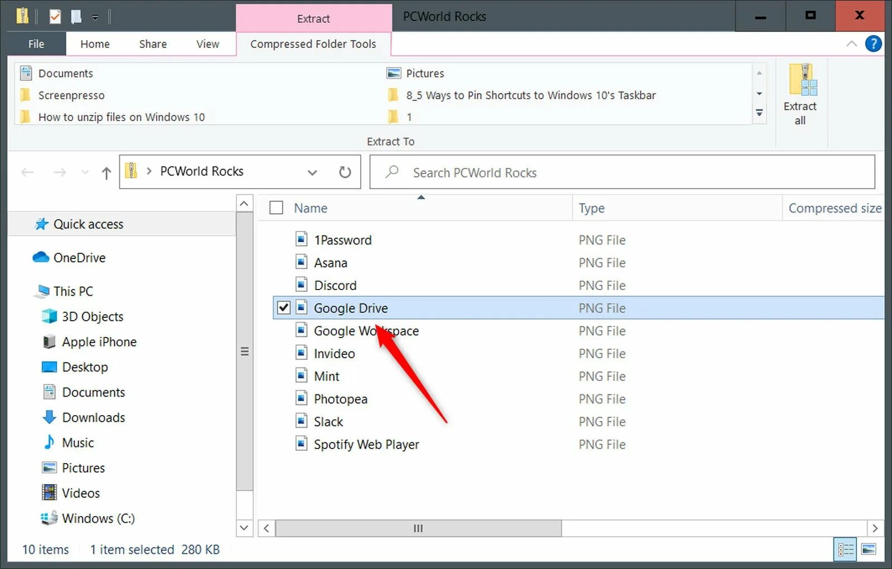This screenshot has width=892, height=569.
Task: Click the Music note icon in sidebar
Action: pyautogui.click(x=49, y=442)
